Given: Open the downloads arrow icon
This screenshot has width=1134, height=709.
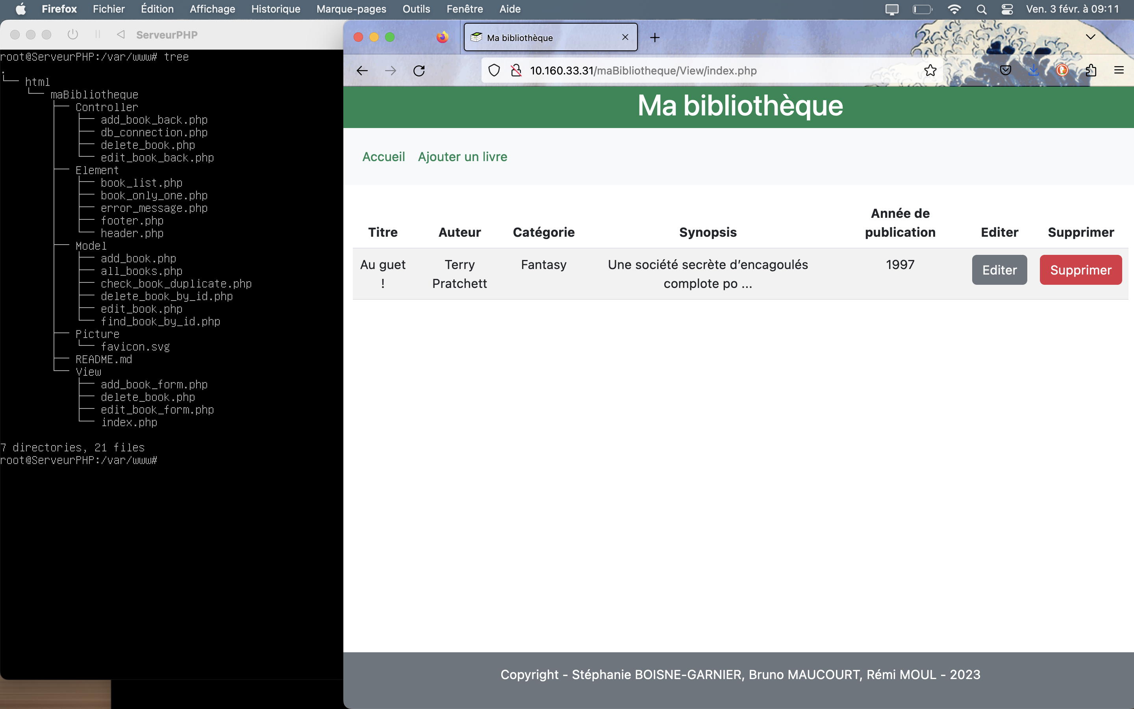Looking at the screenshot, I should click(1034, 71).
